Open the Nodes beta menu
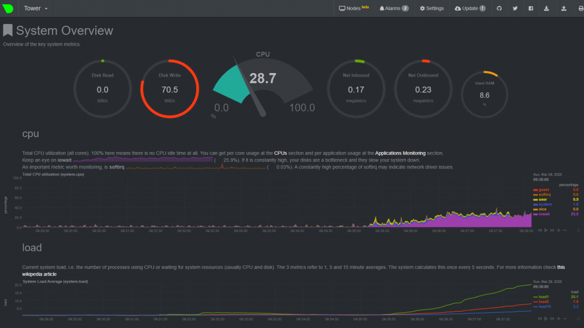 tap(354, 8)
